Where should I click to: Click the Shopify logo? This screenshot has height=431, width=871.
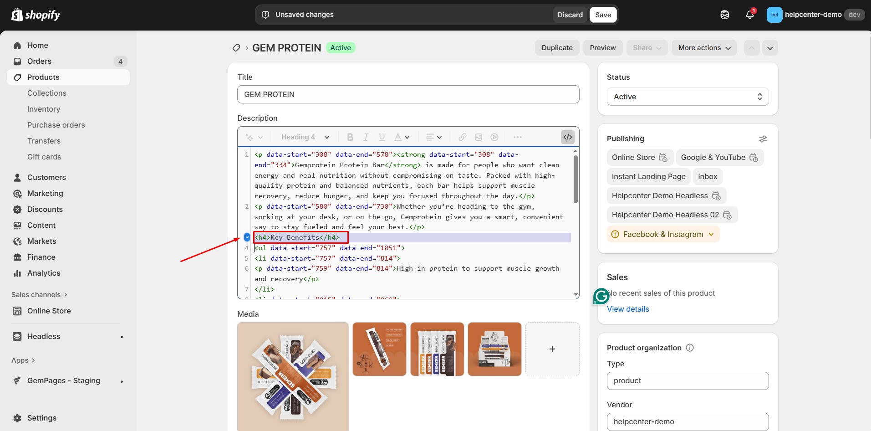pyautogui.click(x=36, y=14)
